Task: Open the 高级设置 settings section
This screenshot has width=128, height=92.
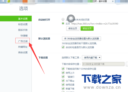Action: click(23, 52)
